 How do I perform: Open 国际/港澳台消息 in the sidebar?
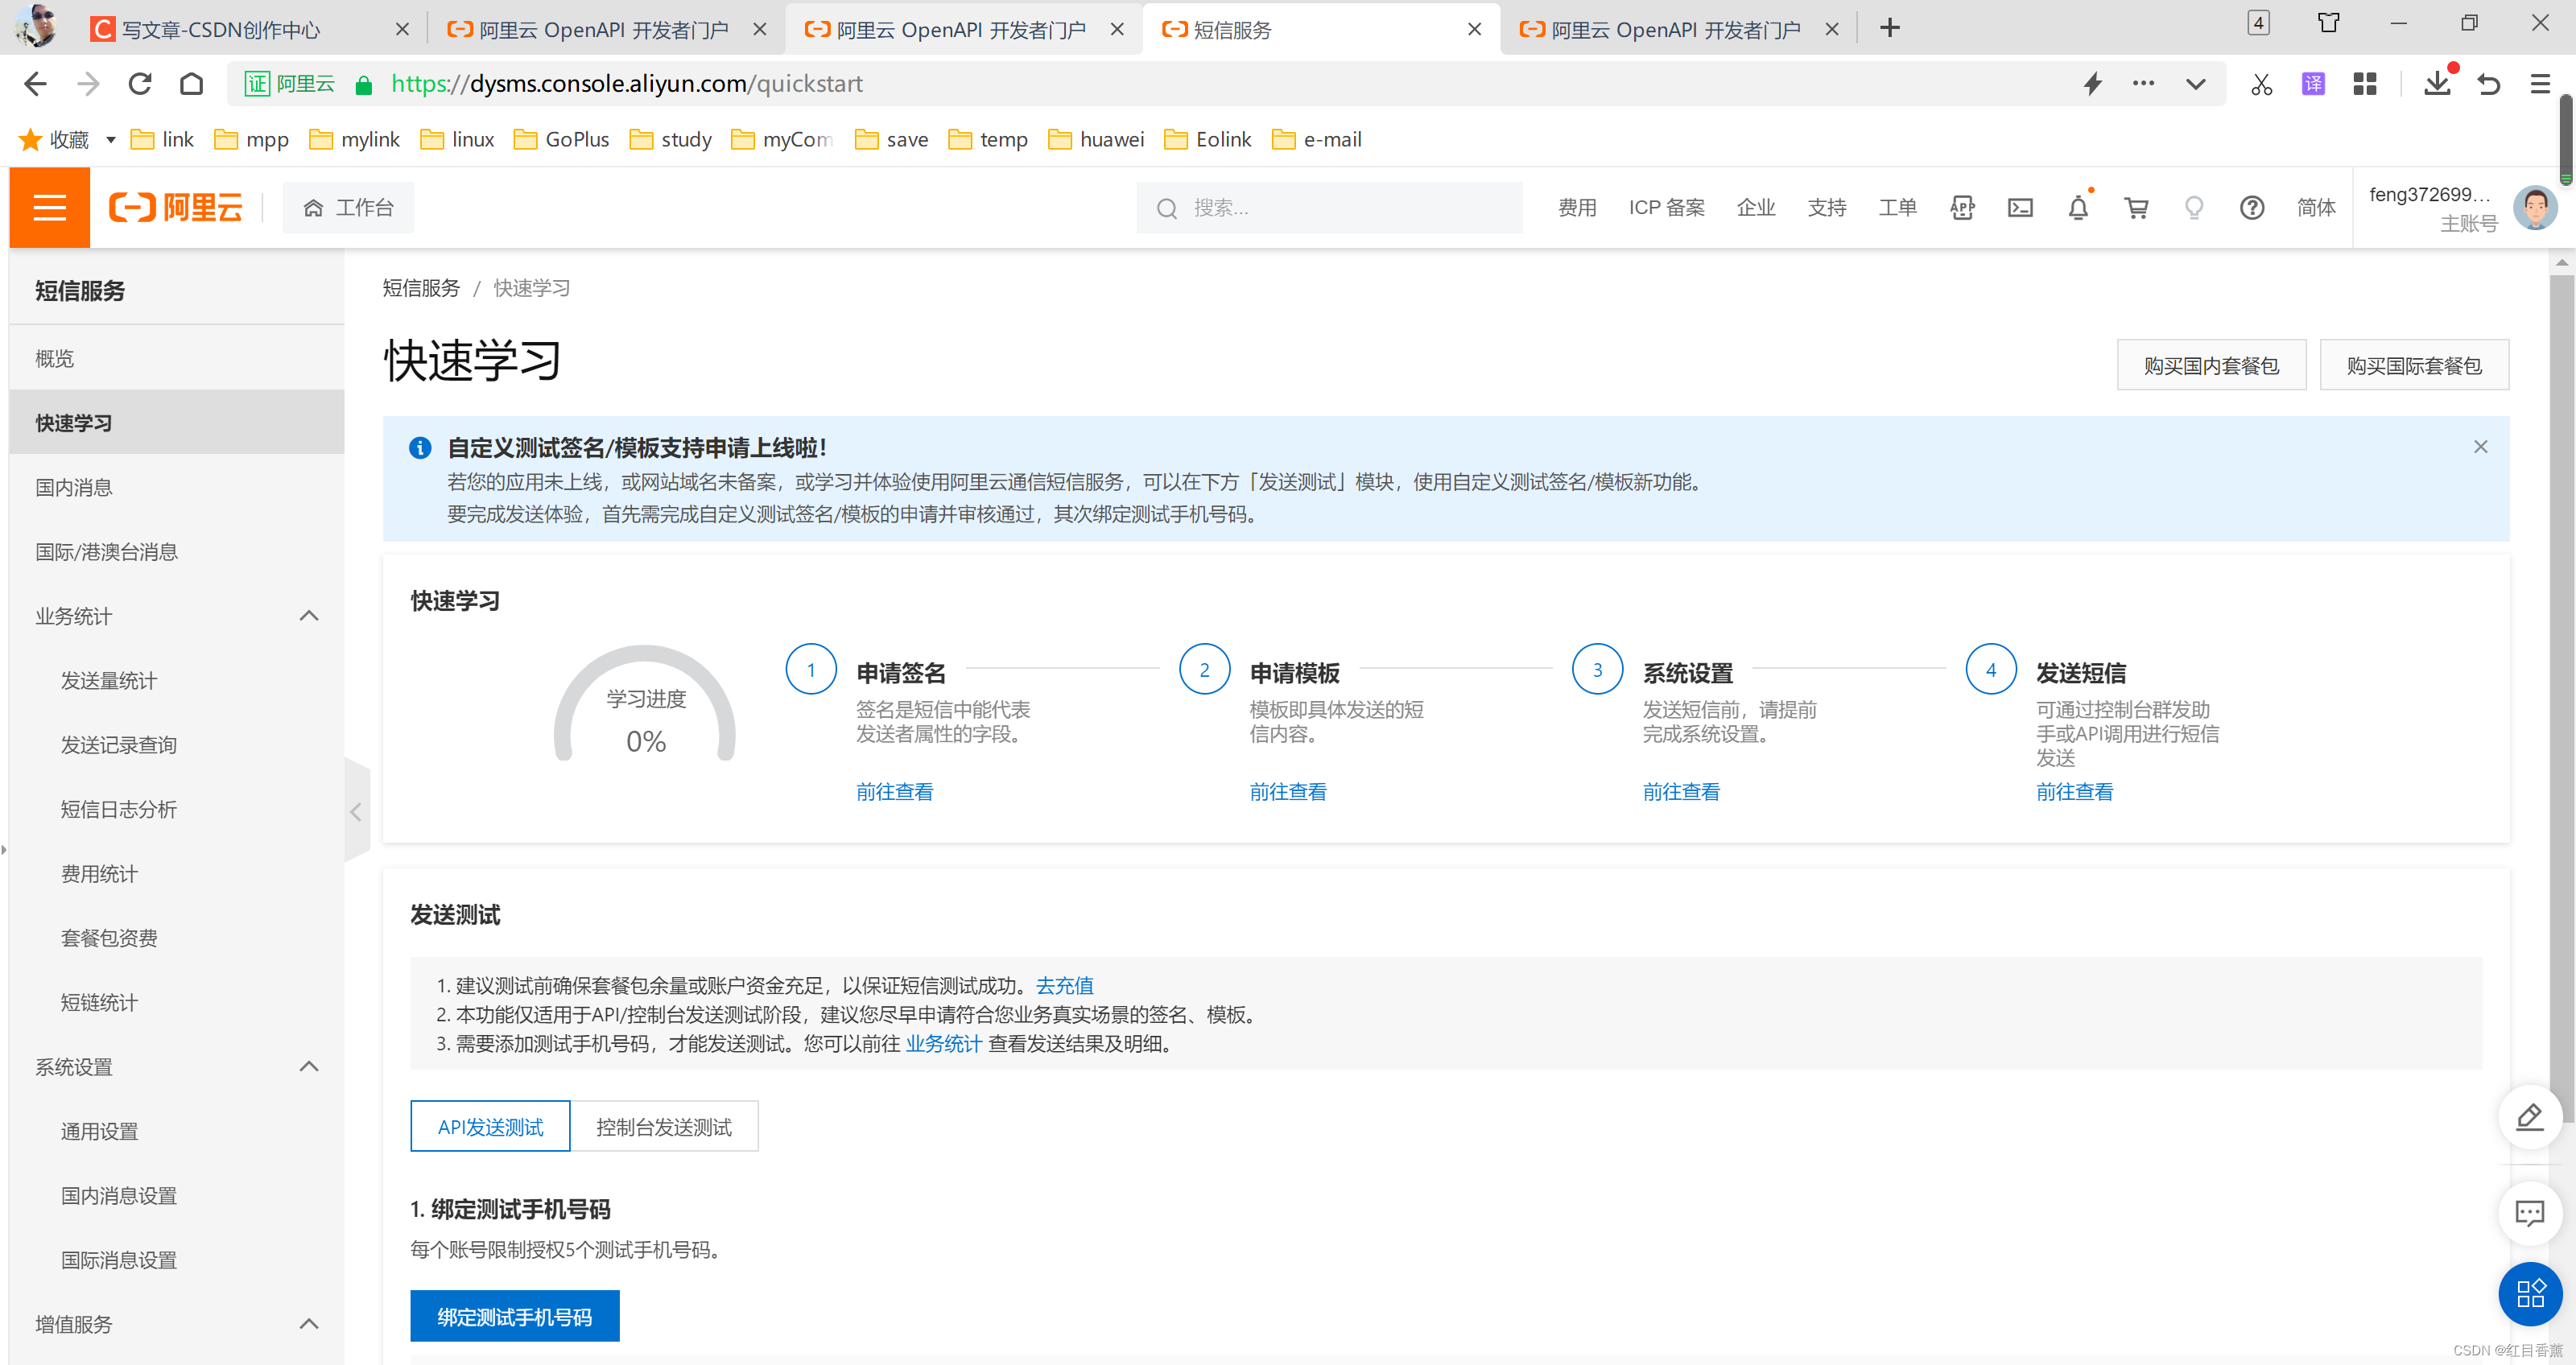[x=176, y=552]
